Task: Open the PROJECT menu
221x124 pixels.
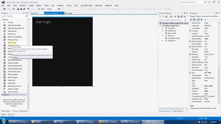Action: [x=23, y=6]
